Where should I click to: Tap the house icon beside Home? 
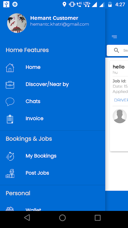(x=10, y=68)
